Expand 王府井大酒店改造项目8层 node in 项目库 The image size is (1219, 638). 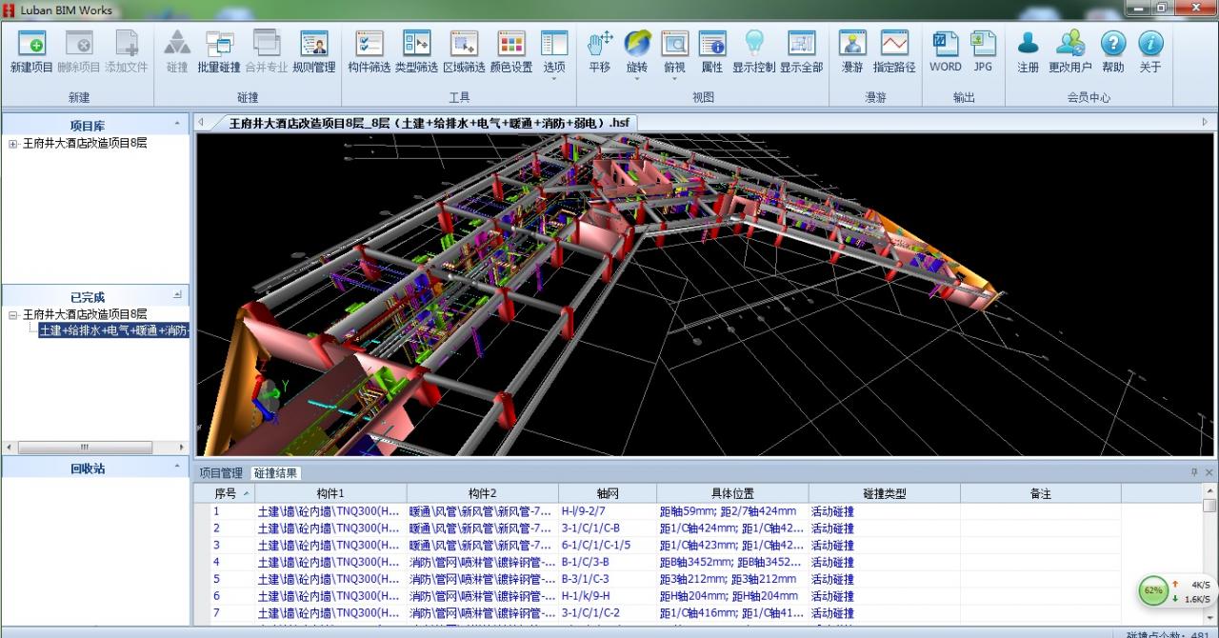12,144
